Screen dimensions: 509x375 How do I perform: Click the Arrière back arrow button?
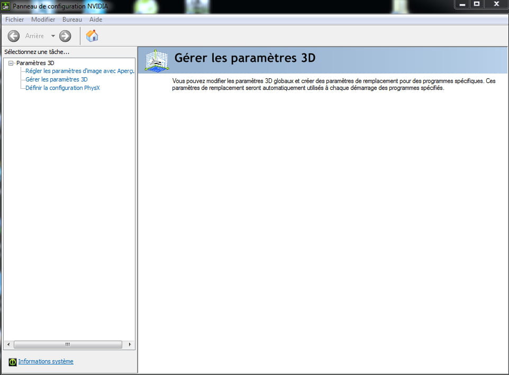(x=14, y=36)
